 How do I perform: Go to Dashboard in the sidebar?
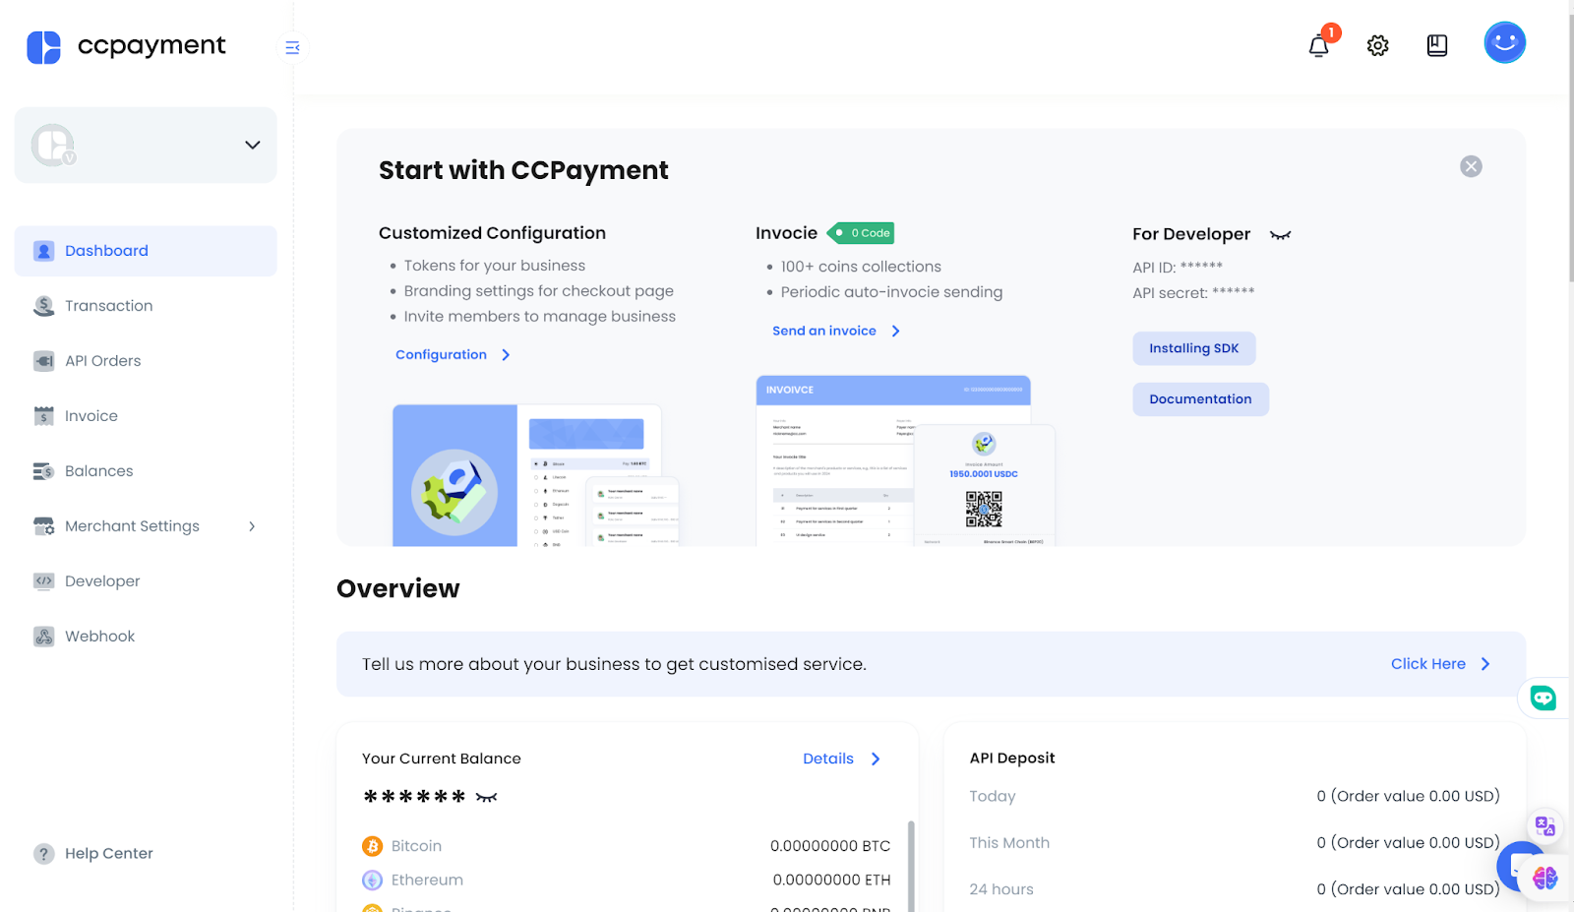[x=146, y=251]
